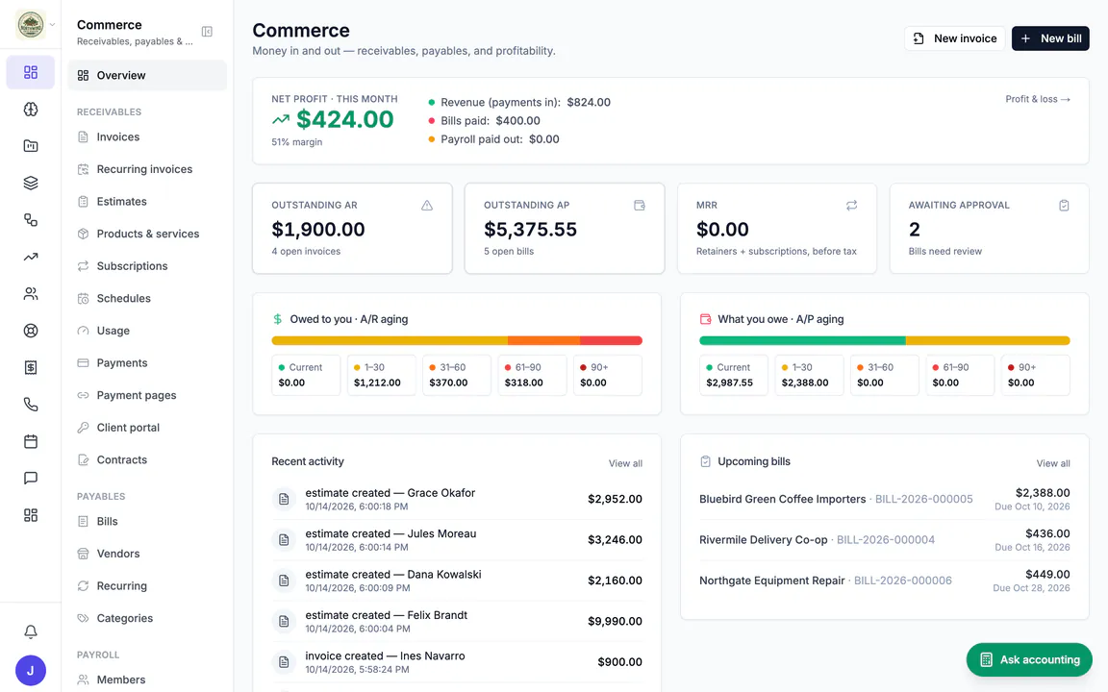Open the dollar commerce icon in left rail
This screenshot has height=692, width=1108.
[31, 367]
